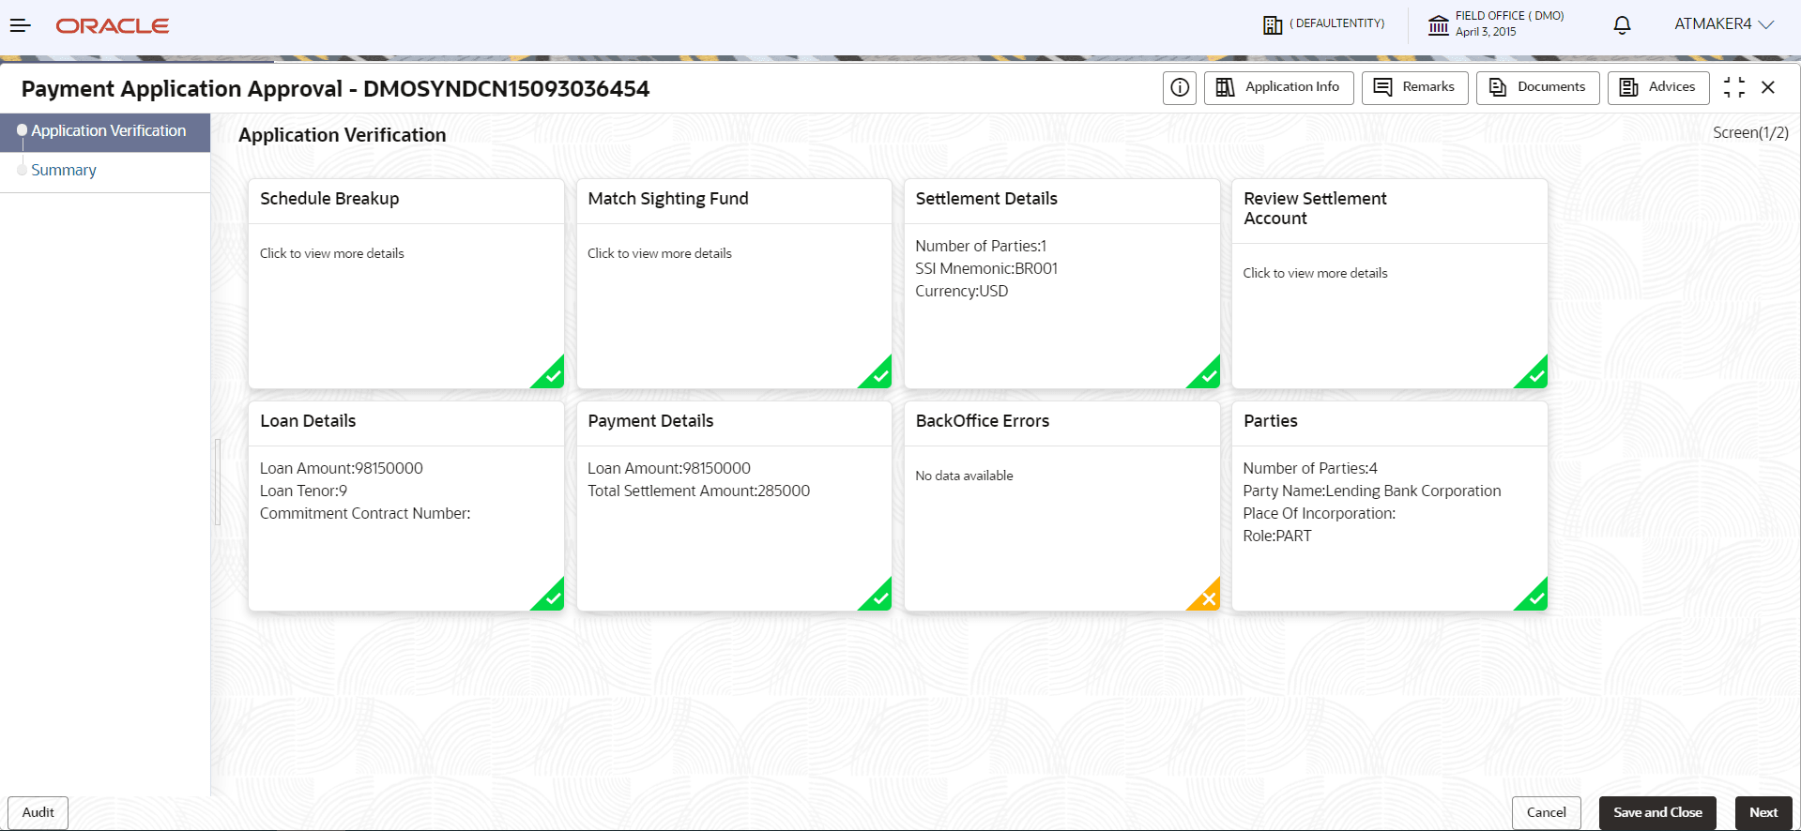Click the FIELD OFFICE (DMO) text
Screen dimensions: 1801x831
(1510, 16)
